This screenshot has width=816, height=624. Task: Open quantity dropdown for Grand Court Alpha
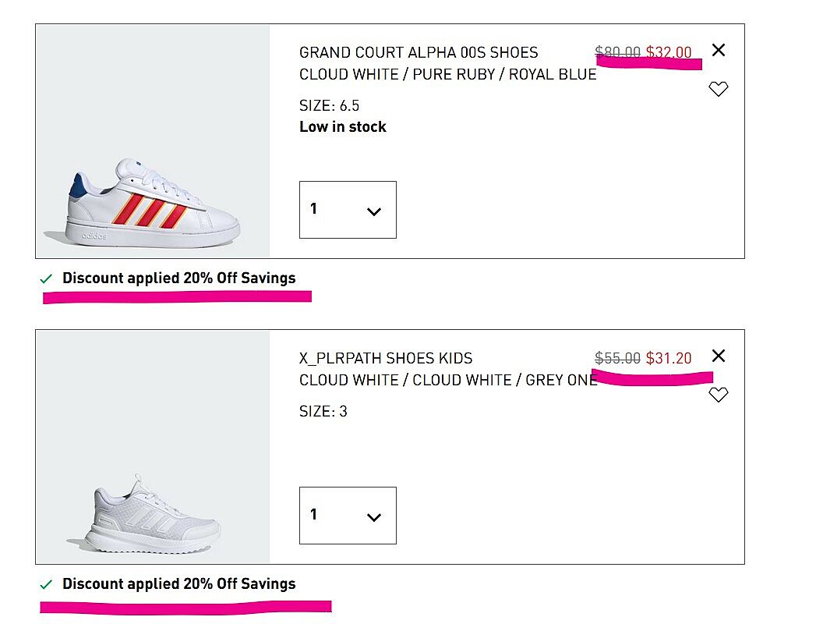pos(348,210)
